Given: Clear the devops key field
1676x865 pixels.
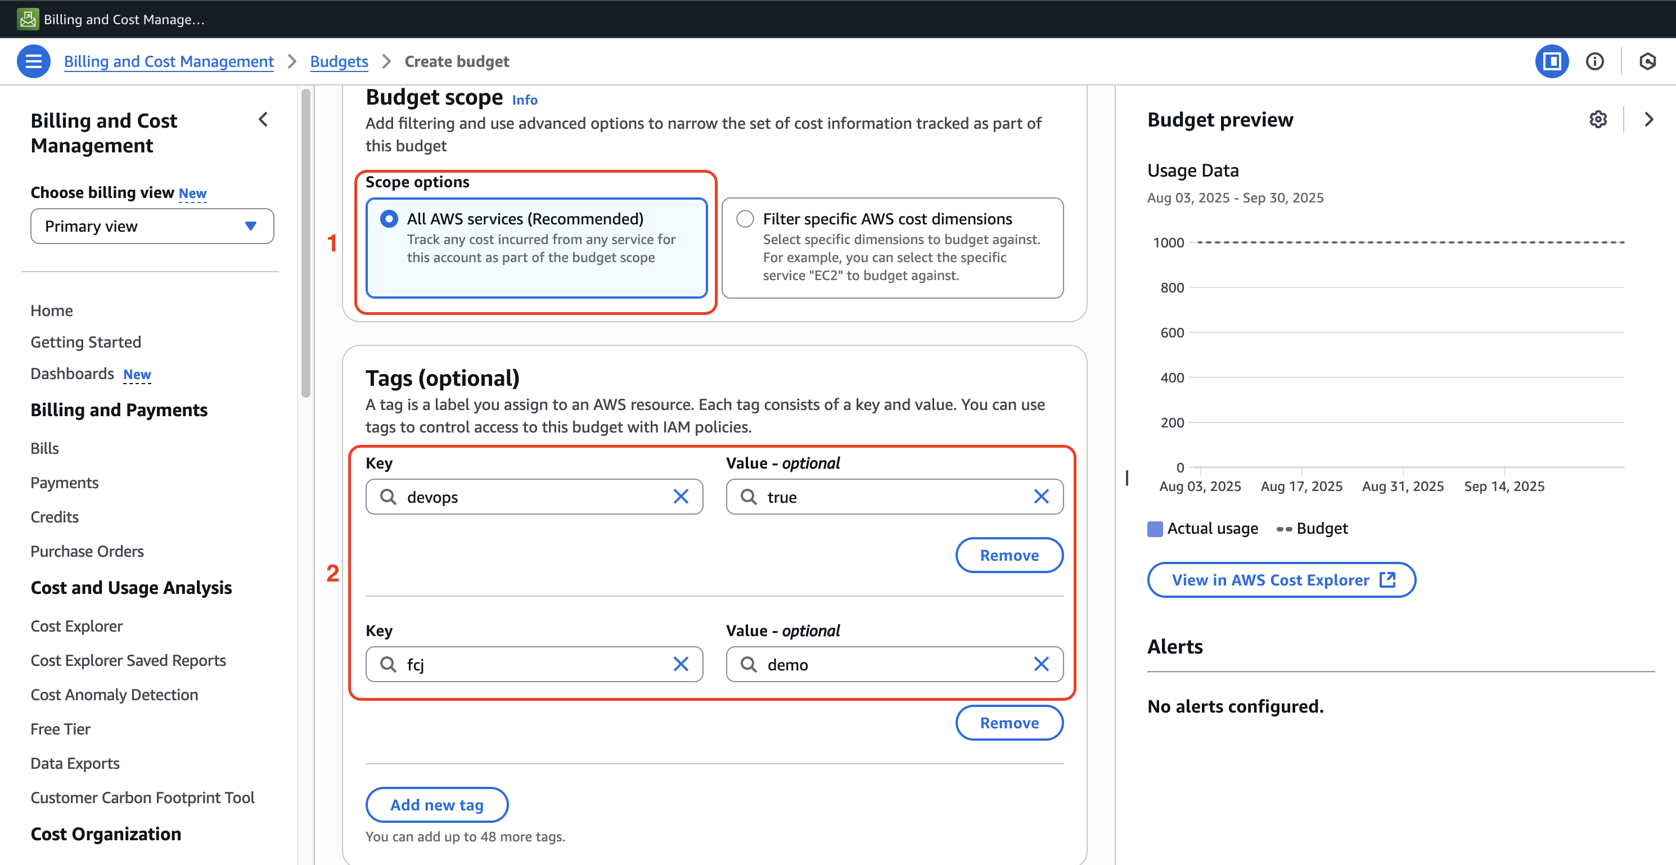Looking at the screenshot, I should [x=681, y=497].
